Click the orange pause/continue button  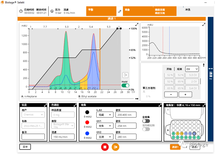point(115,147)
